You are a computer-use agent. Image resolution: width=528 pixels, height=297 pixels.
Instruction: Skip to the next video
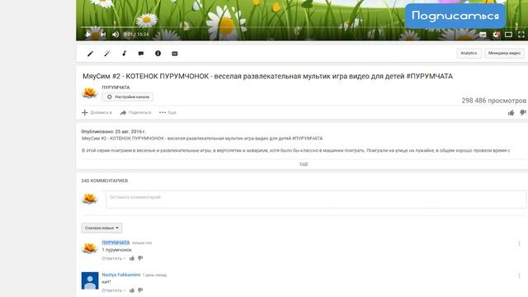point(103,35)
